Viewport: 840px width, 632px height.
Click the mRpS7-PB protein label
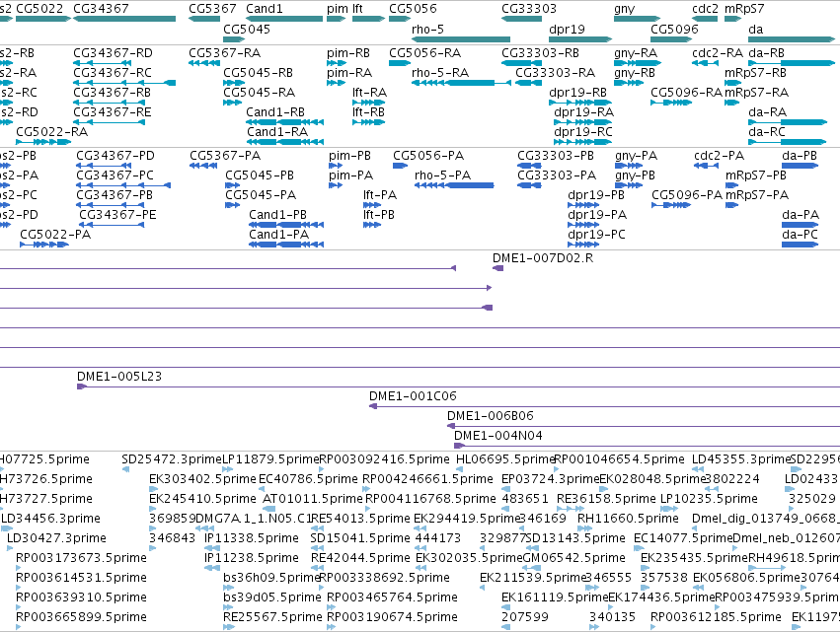point(756,176)
